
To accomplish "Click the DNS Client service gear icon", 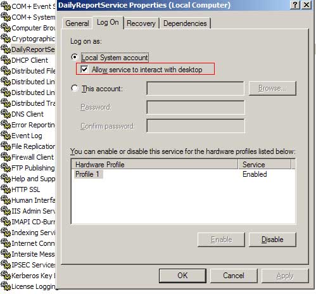I will pos(6,114).
